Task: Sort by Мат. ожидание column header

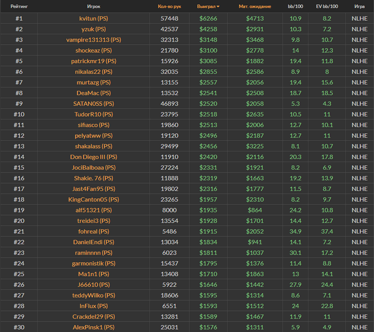Action: (255, 6)
